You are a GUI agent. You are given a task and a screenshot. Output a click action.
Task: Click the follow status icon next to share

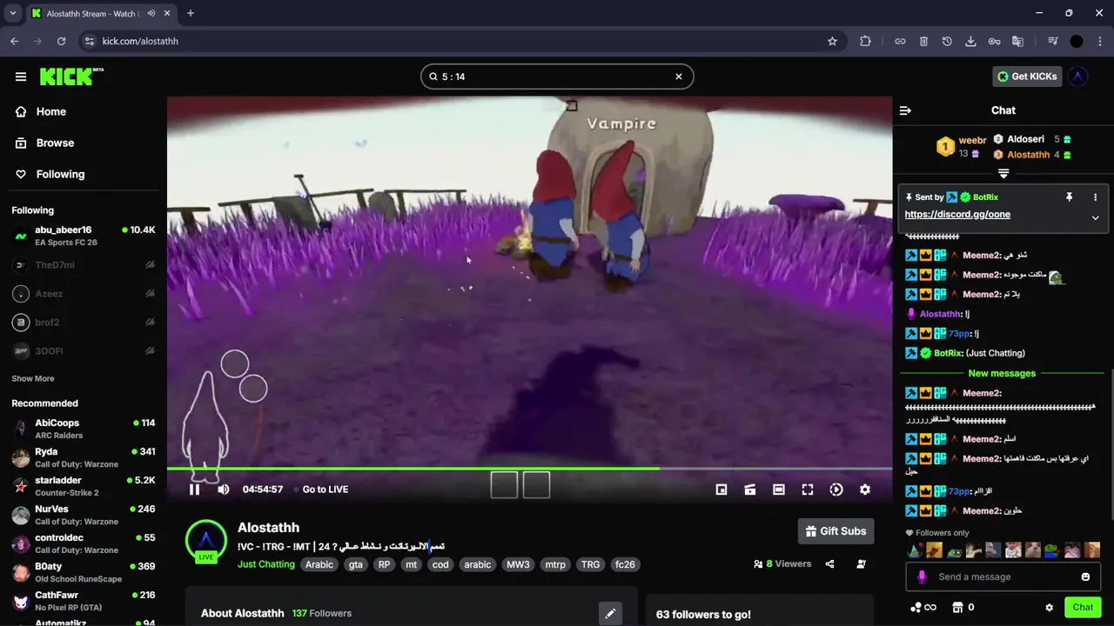point(861,564)
